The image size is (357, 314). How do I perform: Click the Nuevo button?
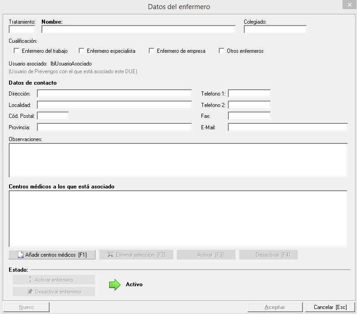point(26,307)
